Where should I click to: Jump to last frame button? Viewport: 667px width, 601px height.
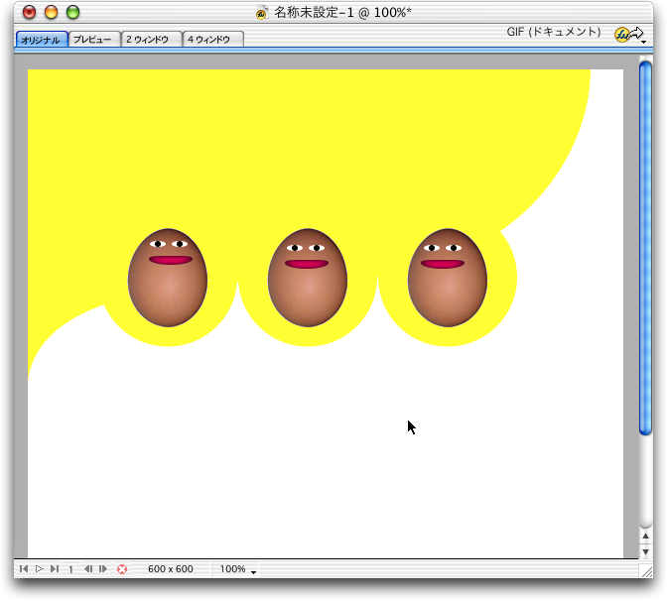pos(55,568)
